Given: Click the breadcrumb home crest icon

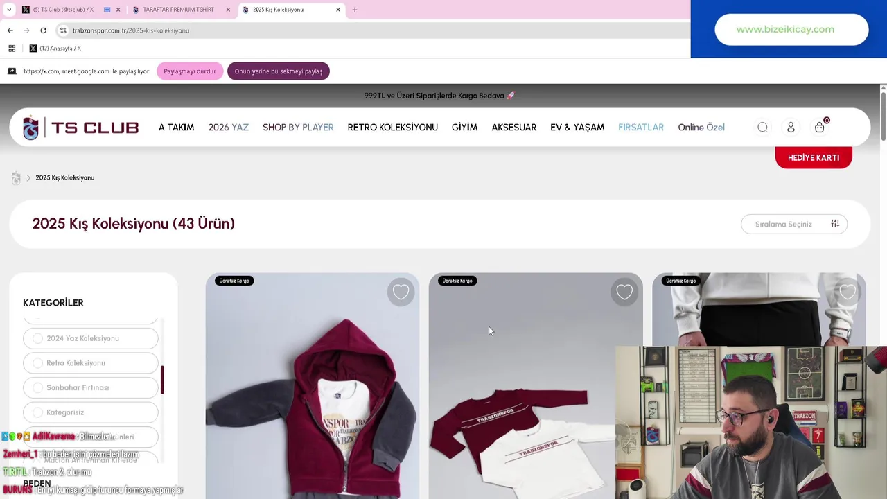Looking at the screenshot, I should coord(16,178).
